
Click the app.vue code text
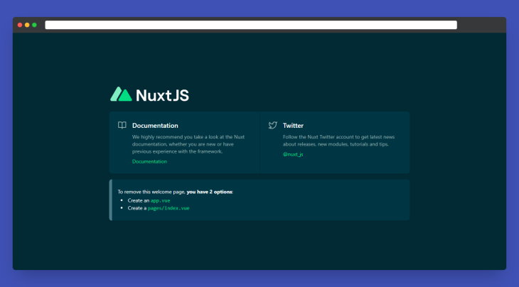click(x=160, y=200)
